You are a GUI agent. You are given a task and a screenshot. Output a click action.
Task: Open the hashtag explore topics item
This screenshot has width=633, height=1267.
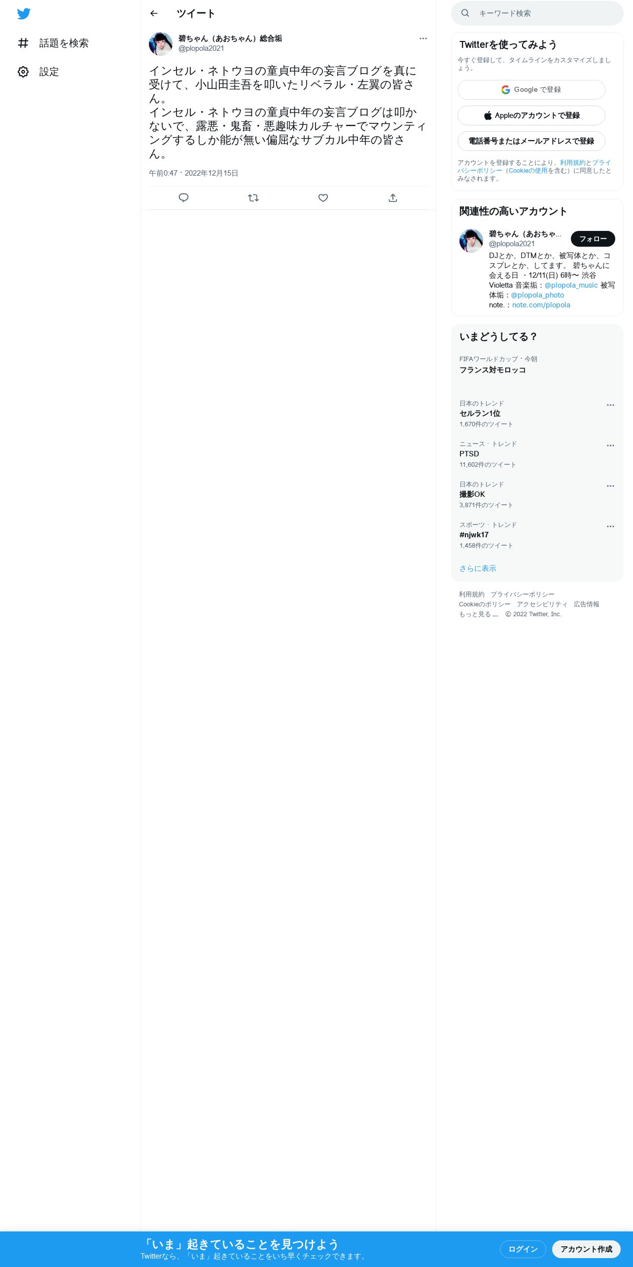[x=53, y=43]
